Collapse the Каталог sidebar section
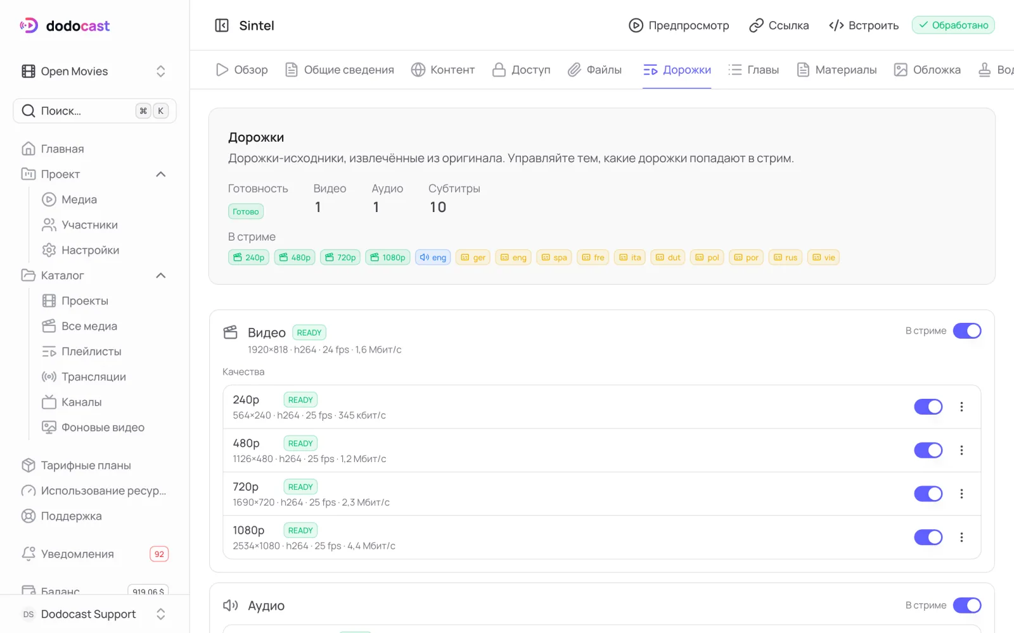 point(161,275)
